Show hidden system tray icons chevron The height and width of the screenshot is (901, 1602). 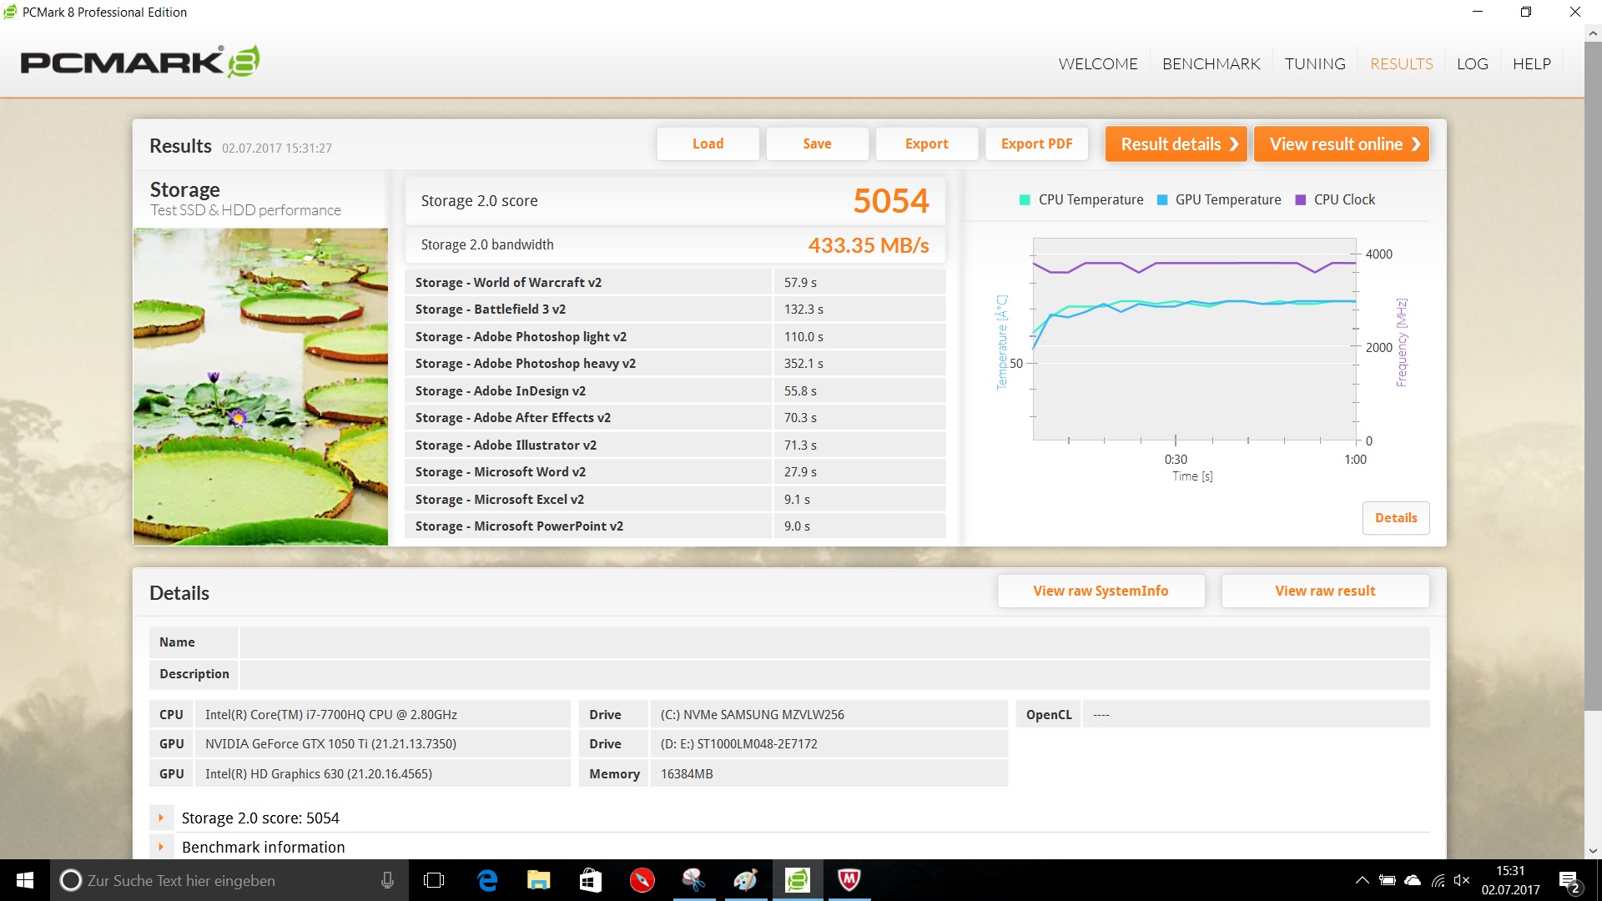click(1362, 880)
